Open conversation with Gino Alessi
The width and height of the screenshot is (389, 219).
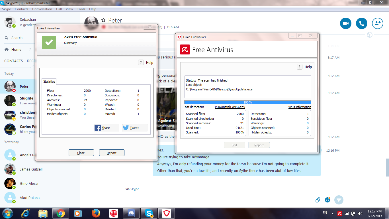point(40,183)
